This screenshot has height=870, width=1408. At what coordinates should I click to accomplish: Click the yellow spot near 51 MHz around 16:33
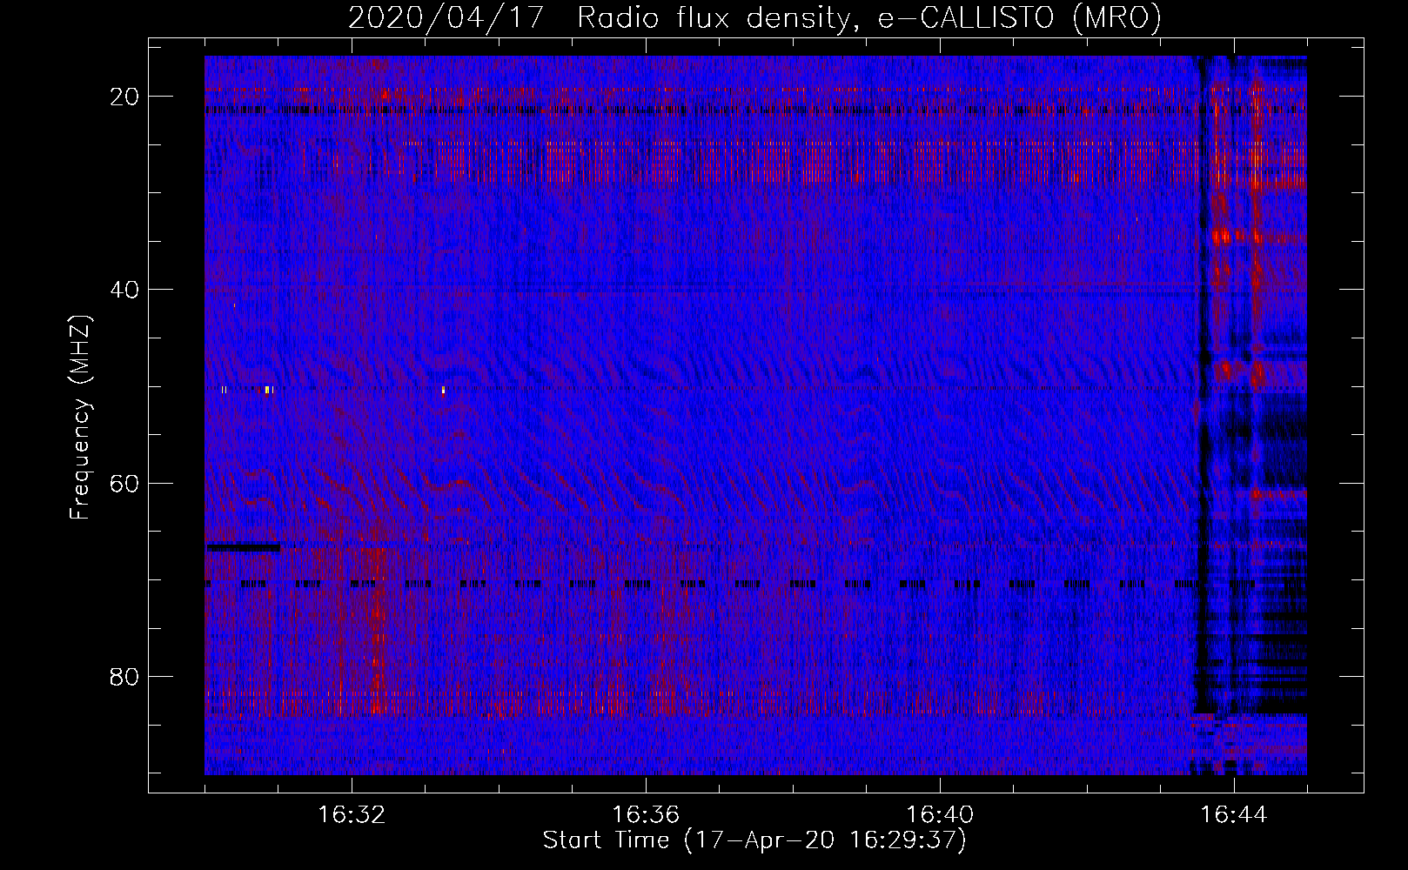(x=443, y=390)
